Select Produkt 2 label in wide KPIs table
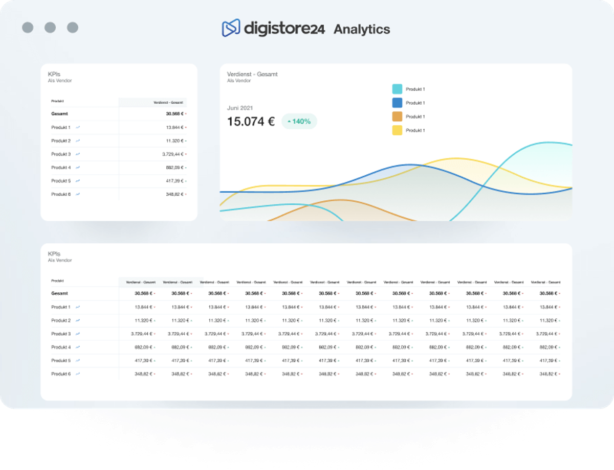 tap(61, 320)
